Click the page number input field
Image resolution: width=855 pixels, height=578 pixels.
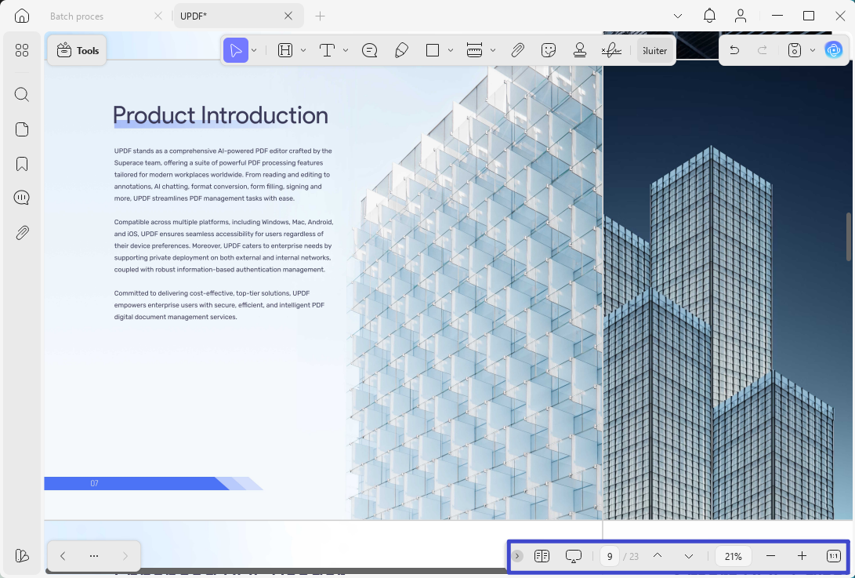(610, 556)
